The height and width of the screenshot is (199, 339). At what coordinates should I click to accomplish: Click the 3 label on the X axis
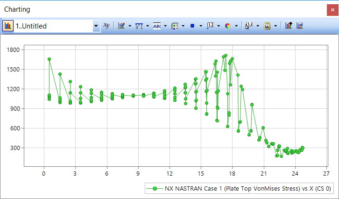click(75, 173)
